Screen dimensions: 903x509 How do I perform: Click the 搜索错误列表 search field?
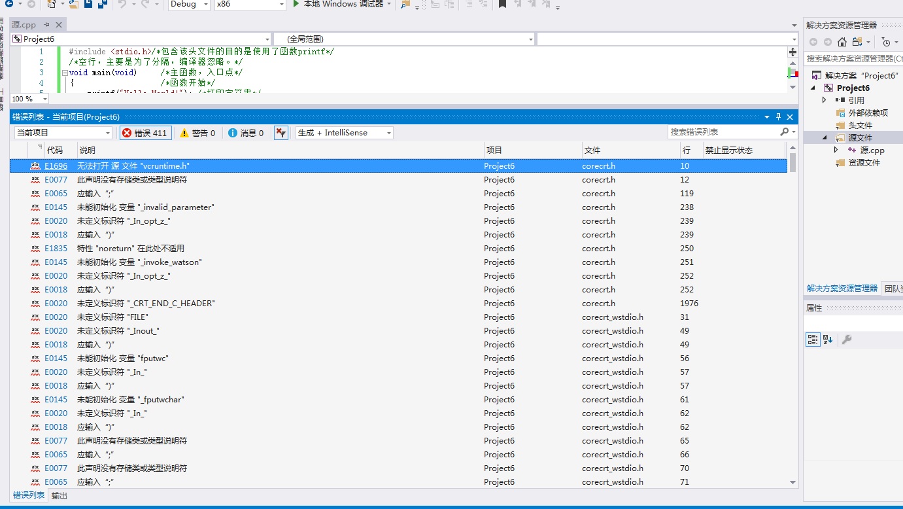724,132
